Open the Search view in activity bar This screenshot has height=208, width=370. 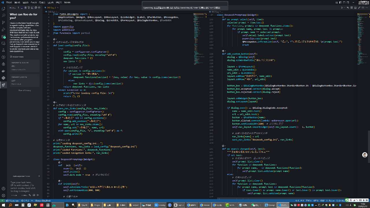tap(3, 15)
